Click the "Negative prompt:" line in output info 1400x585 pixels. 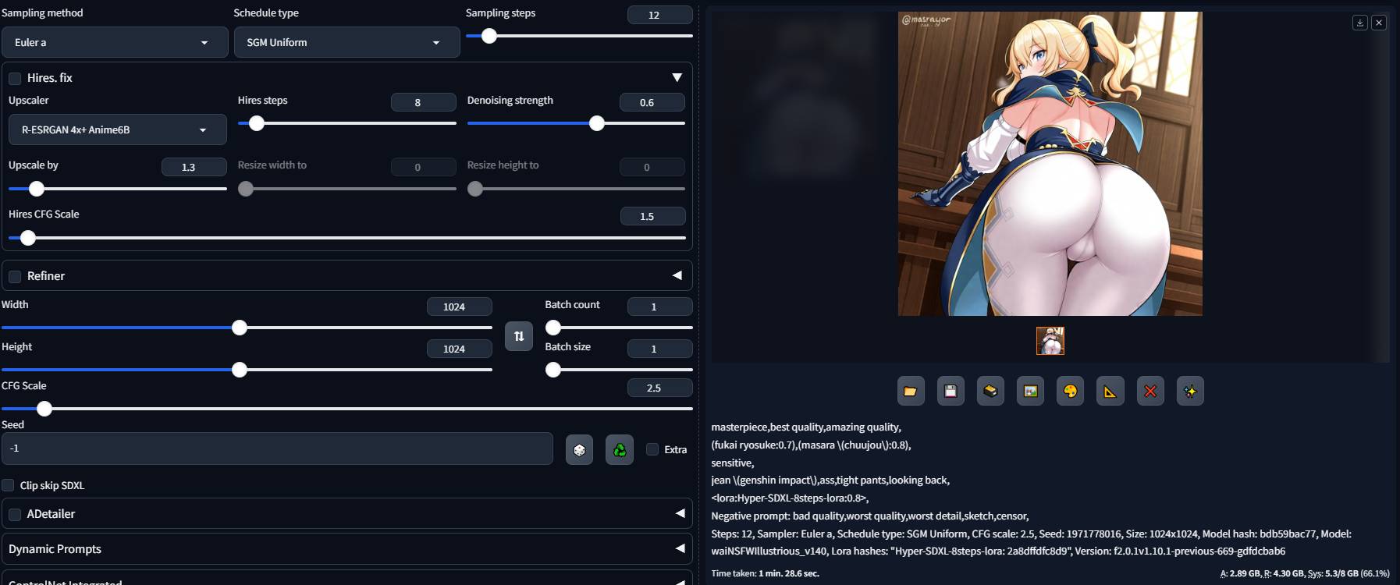[870, 516]
